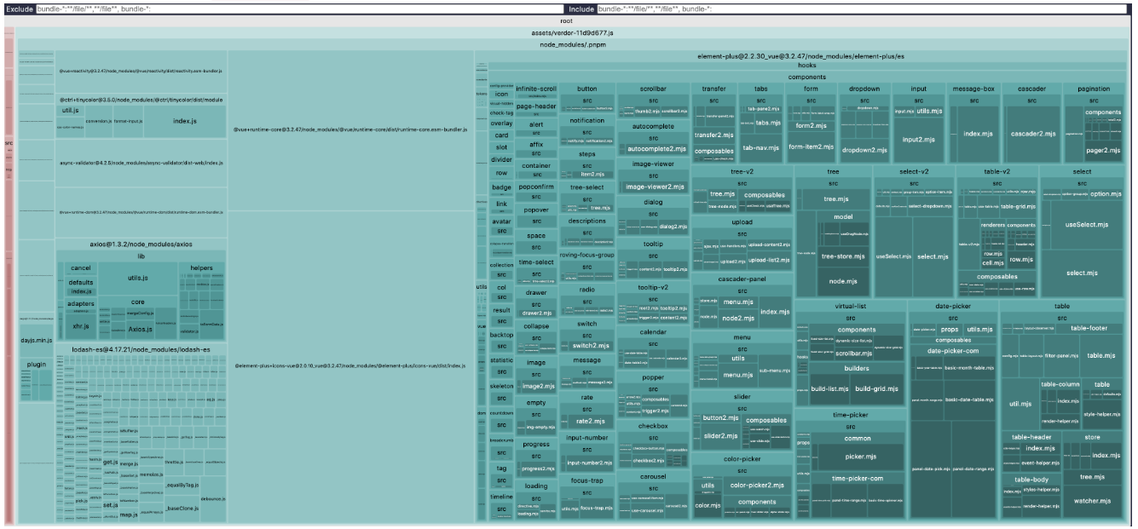The height and width of the screenshot is (529, 1138).
Task: Open the element-plus@2.2.30 package header
Action: (801, 55)
